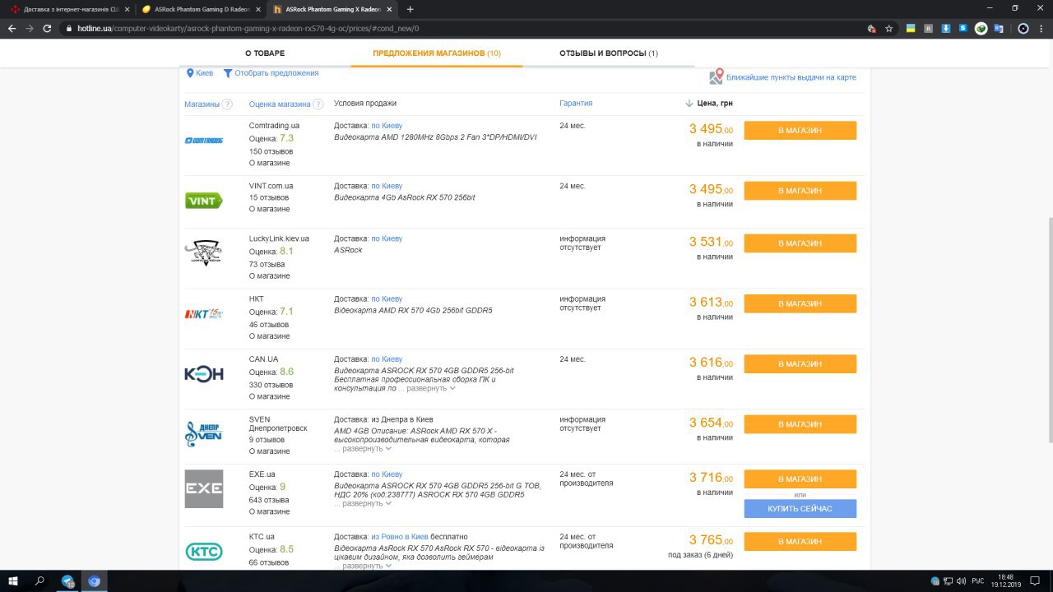This screenshot has width=1053, height=592.
Task: Click the LuckyLink store logo
Action: click(x=202, y=253)
